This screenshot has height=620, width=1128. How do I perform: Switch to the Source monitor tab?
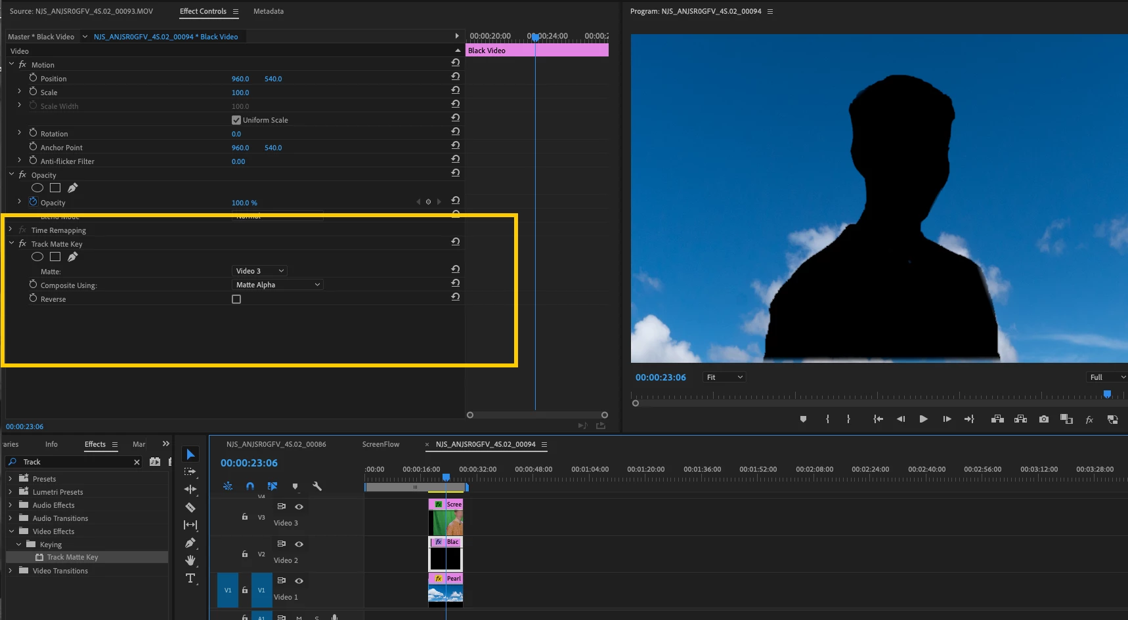81,11
